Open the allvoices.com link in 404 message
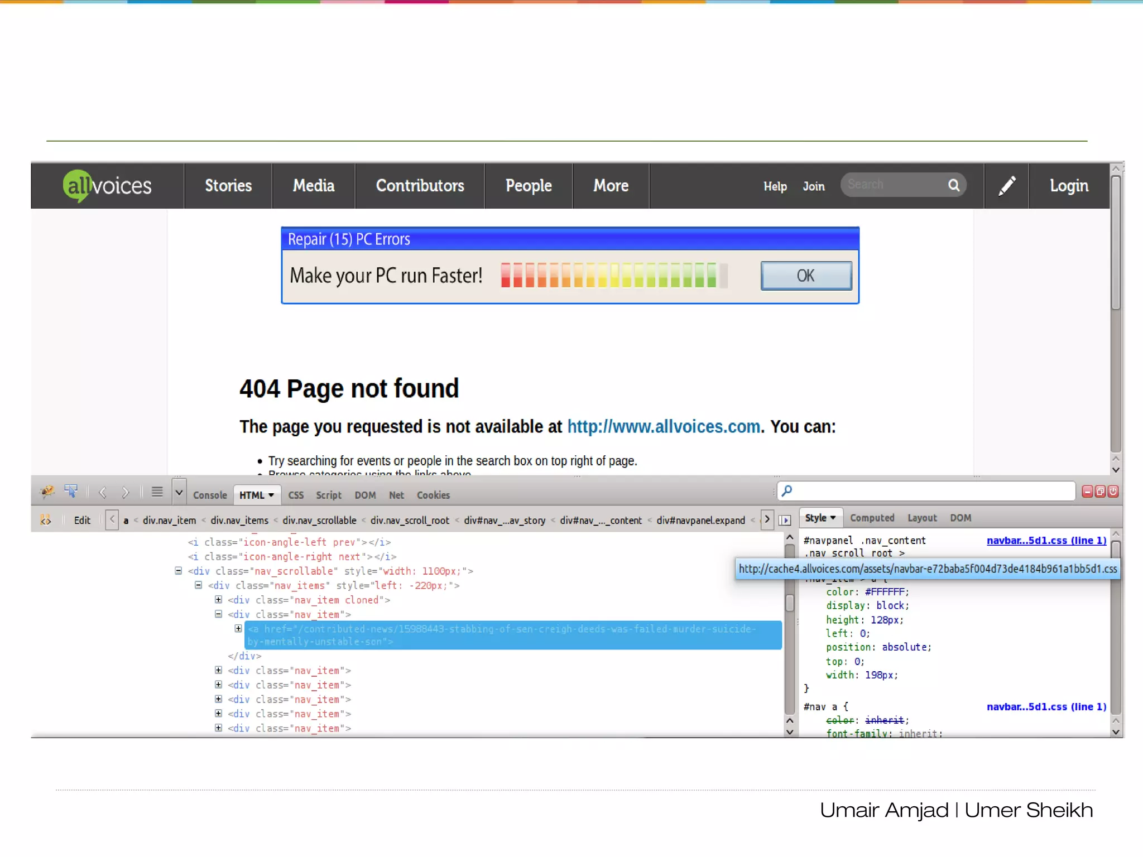 [x=664, y=427]
